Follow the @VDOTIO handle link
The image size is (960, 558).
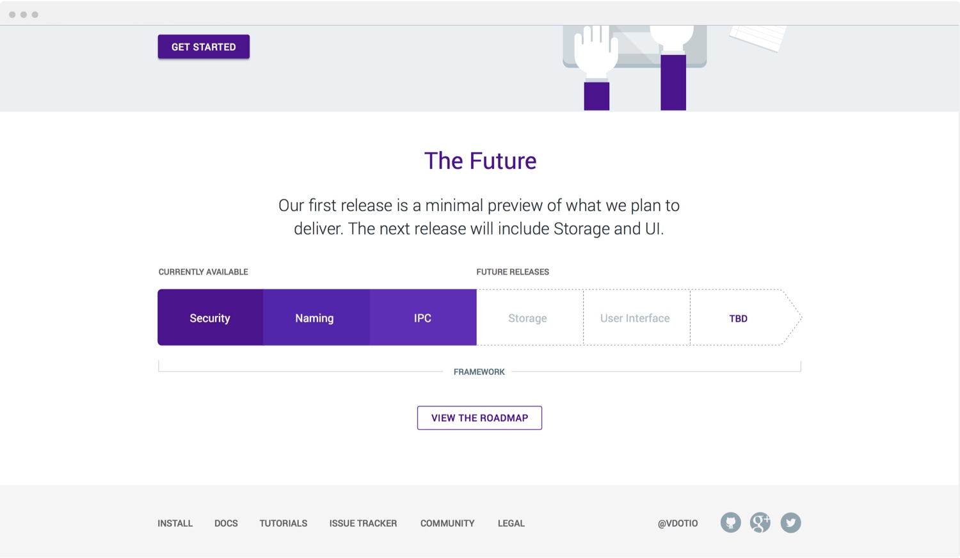point(678,523)
